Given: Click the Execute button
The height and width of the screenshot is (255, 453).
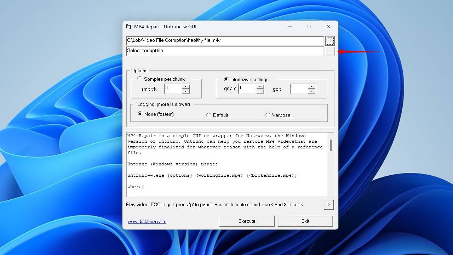Looking at the screenshot, I should [247, 221].
